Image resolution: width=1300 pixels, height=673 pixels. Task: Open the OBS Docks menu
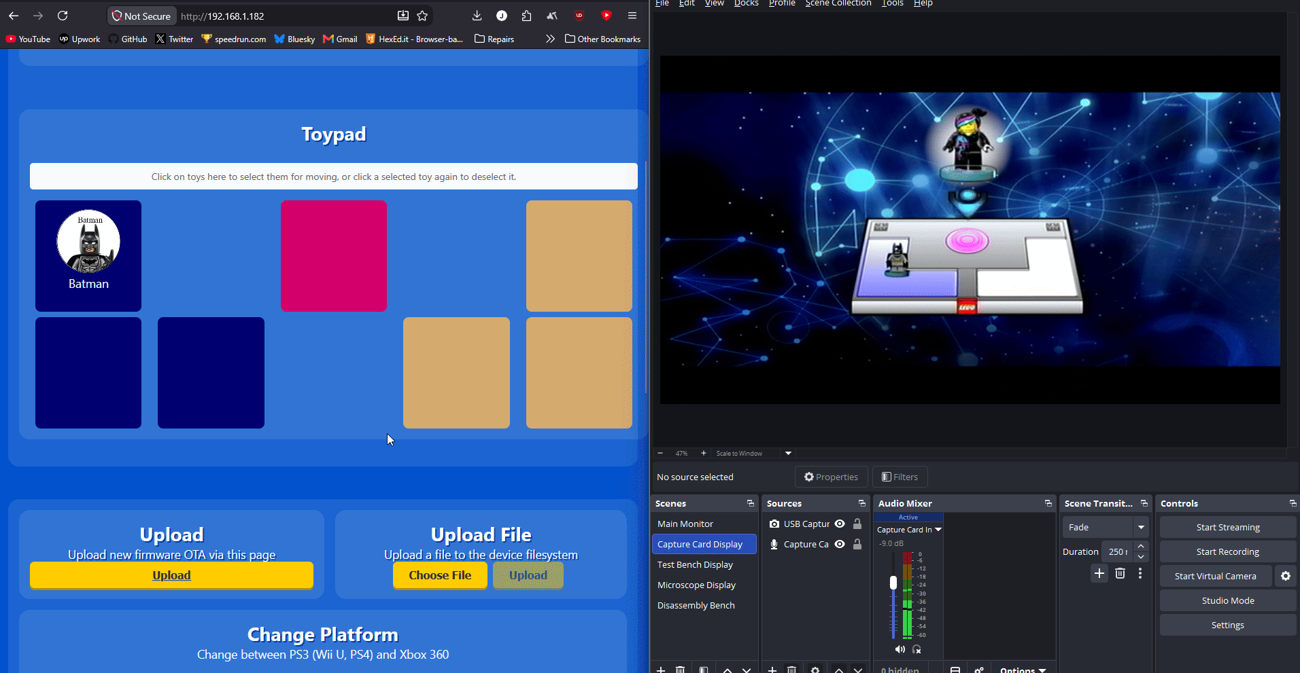click(746, 3)
